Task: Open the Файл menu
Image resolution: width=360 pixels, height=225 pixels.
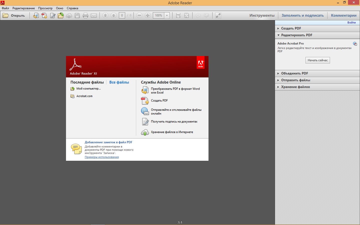Action: (x=5, y=8)
